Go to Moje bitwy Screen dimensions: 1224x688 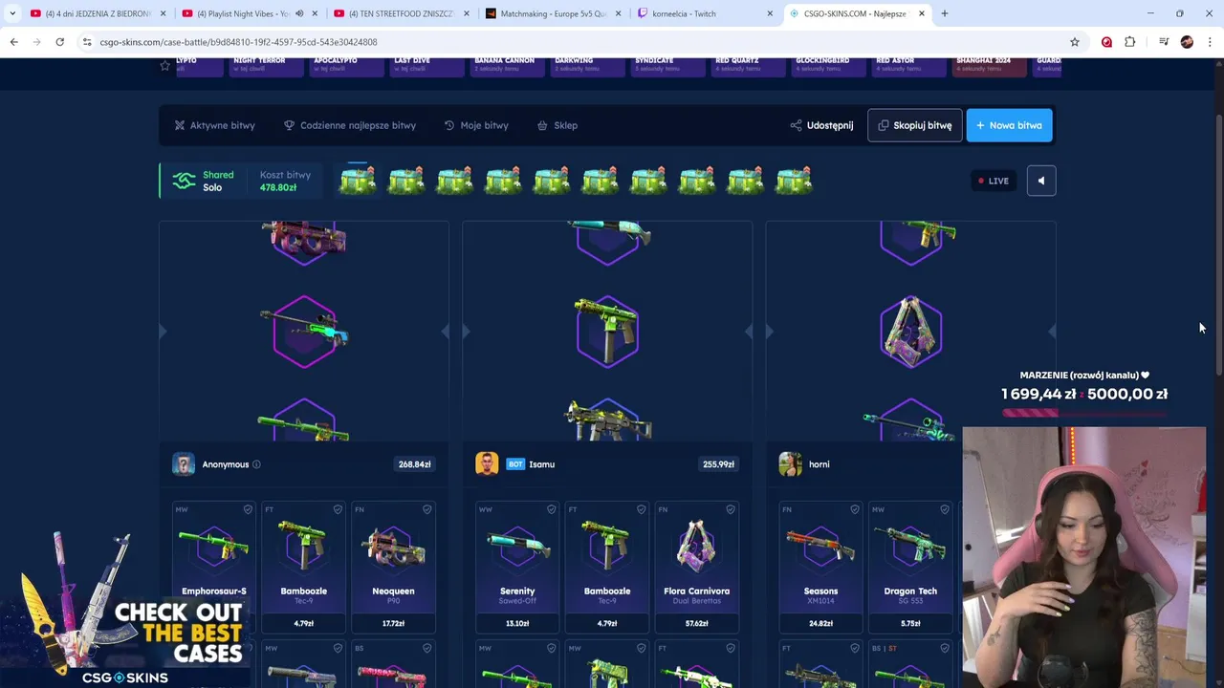(x=476, y=125)
